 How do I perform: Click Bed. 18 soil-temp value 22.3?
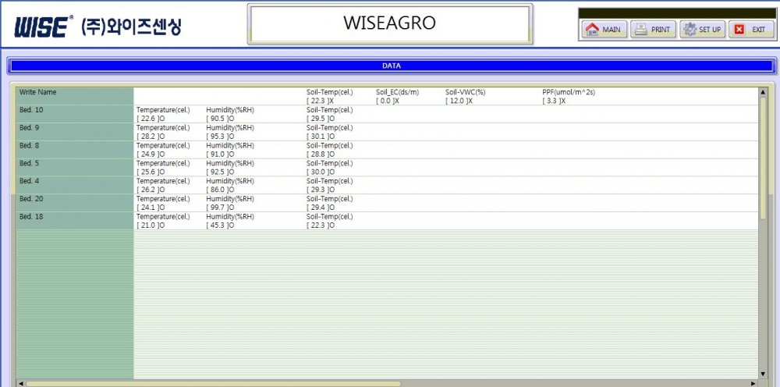(320, 225)
